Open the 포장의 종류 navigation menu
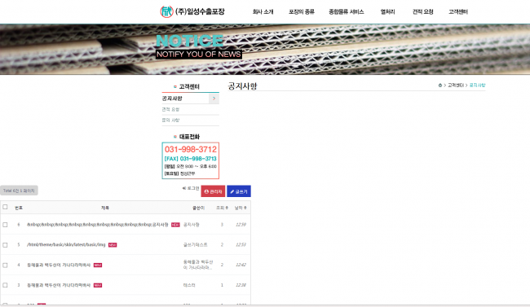Viewport: 530px width, 307px height. tap(302, 12)
